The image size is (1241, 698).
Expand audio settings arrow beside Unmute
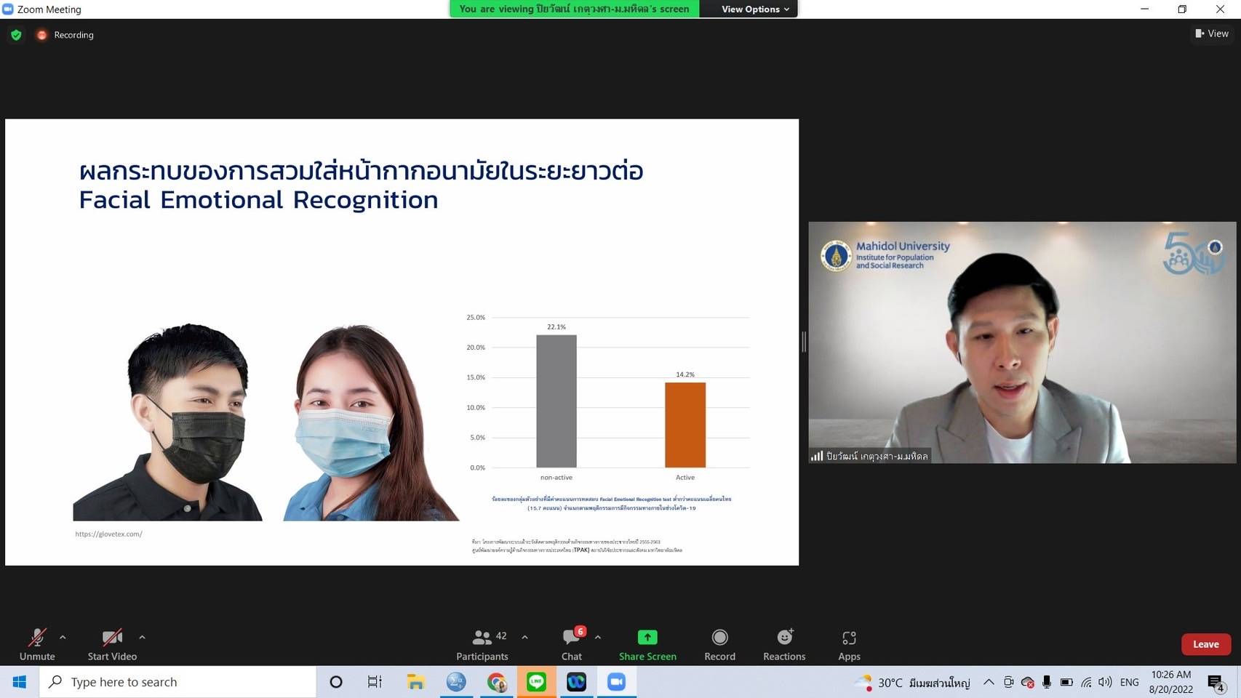pos(63,638)
